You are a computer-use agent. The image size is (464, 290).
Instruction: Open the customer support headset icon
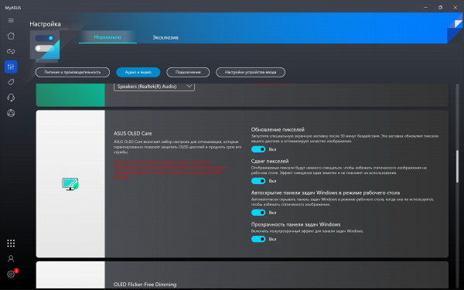pos(11,97)
